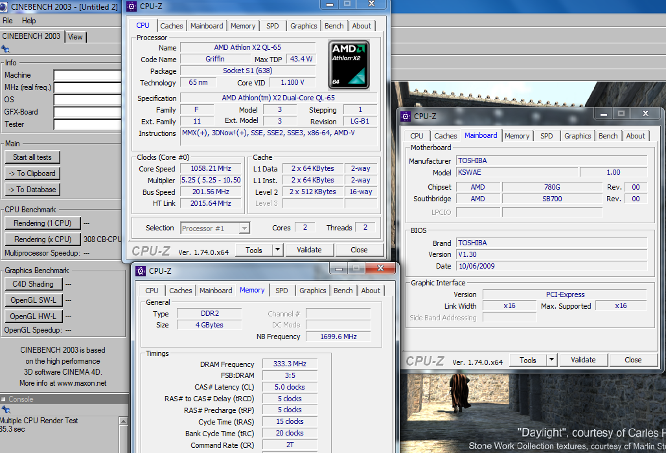Close the Memory CPU-Z window
Viewport: 666px width, 453px height.
click(380, 268)
